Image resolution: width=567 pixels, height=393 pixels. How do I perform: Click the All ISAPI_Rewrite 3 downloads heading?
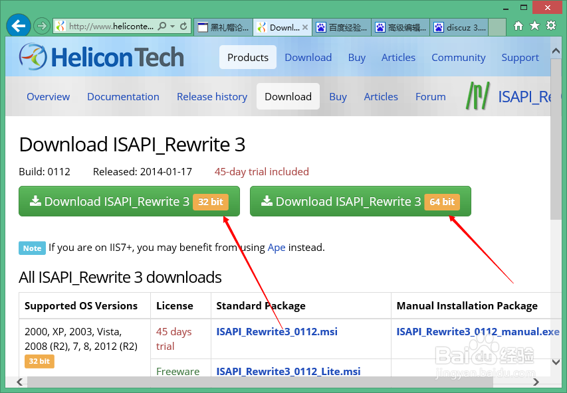pyautogui.click(x=120, y=277)
